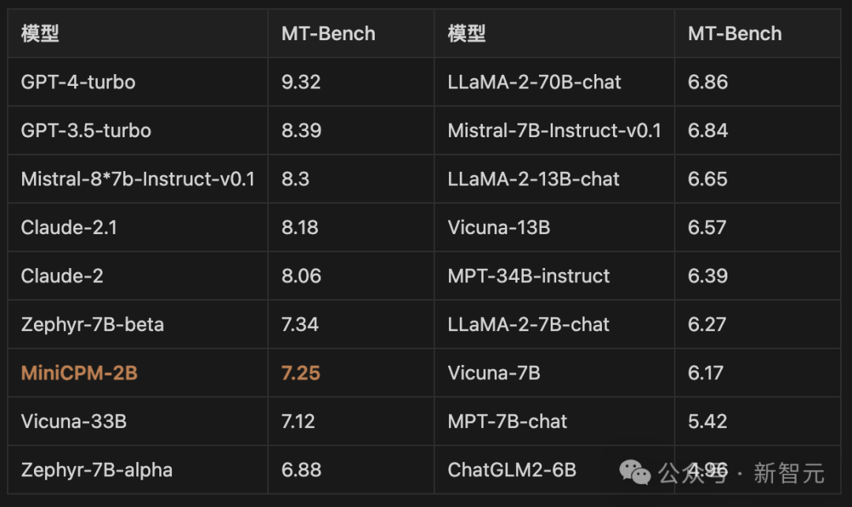
Task: Click the Vicuna-33B table cell
Action: coord(73,421)
